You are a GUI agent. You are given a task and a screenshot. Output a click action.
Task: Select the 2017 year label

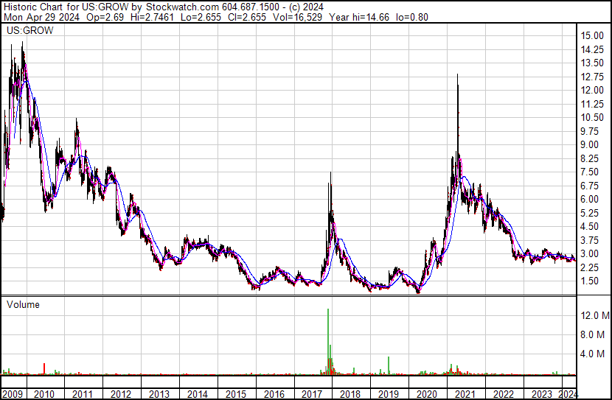pos(312,394)
